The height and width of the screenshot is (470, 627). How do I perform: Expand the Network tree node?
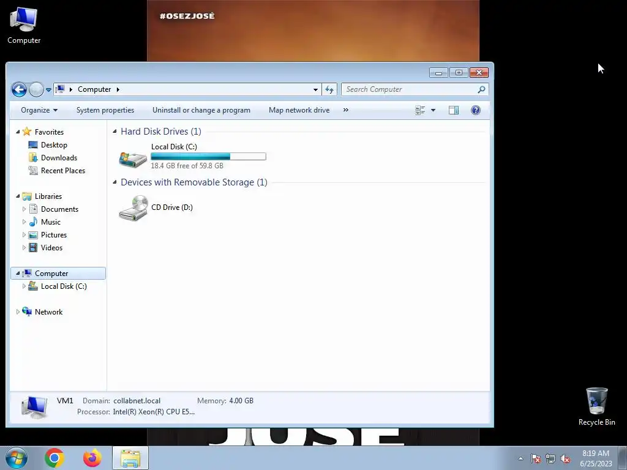[x=18, y=311]
